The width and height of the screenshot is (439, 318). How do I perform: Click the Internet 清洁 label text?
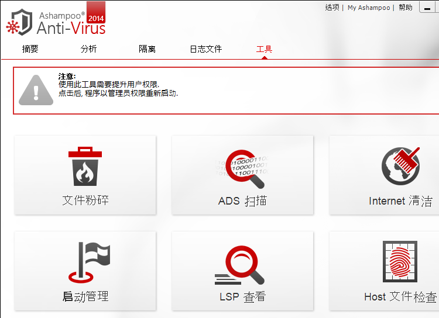pos(400,201)
